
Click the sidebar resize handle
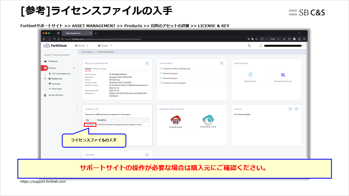(77, 107)
